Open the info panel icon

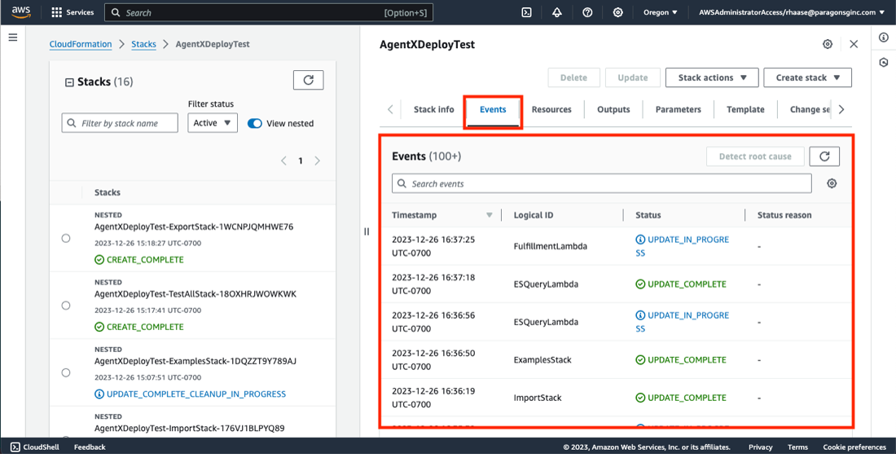point(884,37)
